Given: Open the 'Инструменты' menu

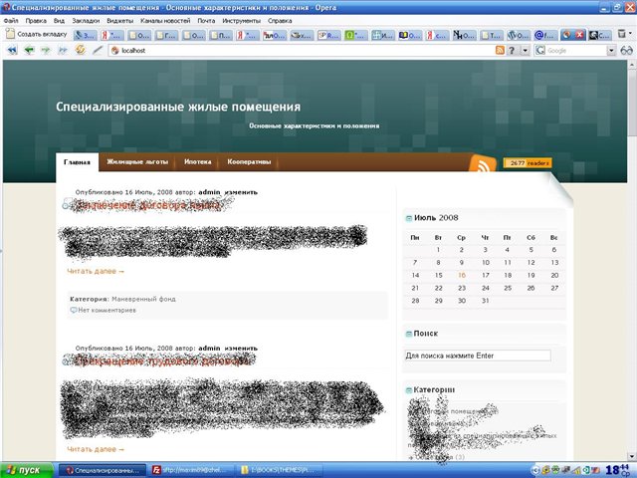Looking at the screenshot, I should click(242, 20).
